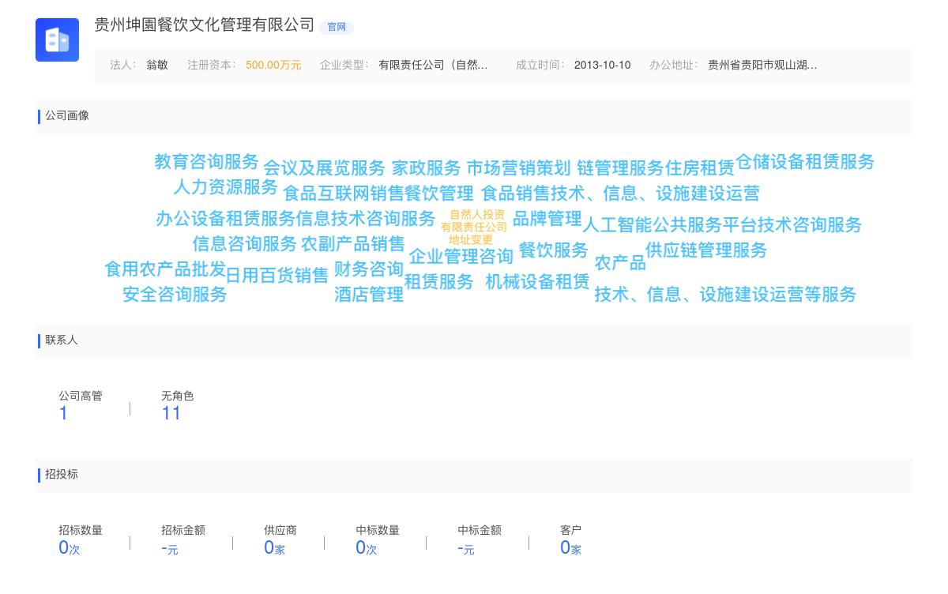Click the orange 有限责任公司 tag

click(x=474, y=227)
